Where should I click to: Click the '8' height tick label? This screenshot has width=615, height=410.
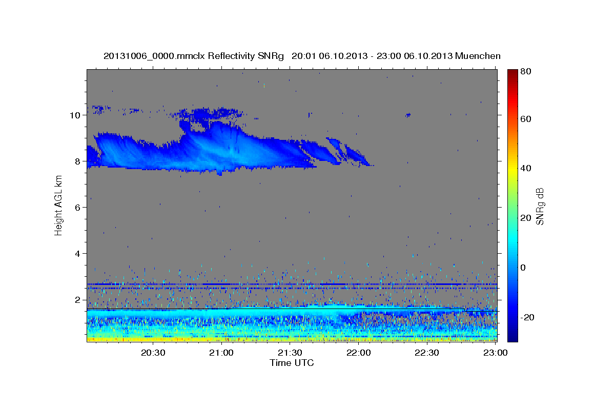pos(78,161)
